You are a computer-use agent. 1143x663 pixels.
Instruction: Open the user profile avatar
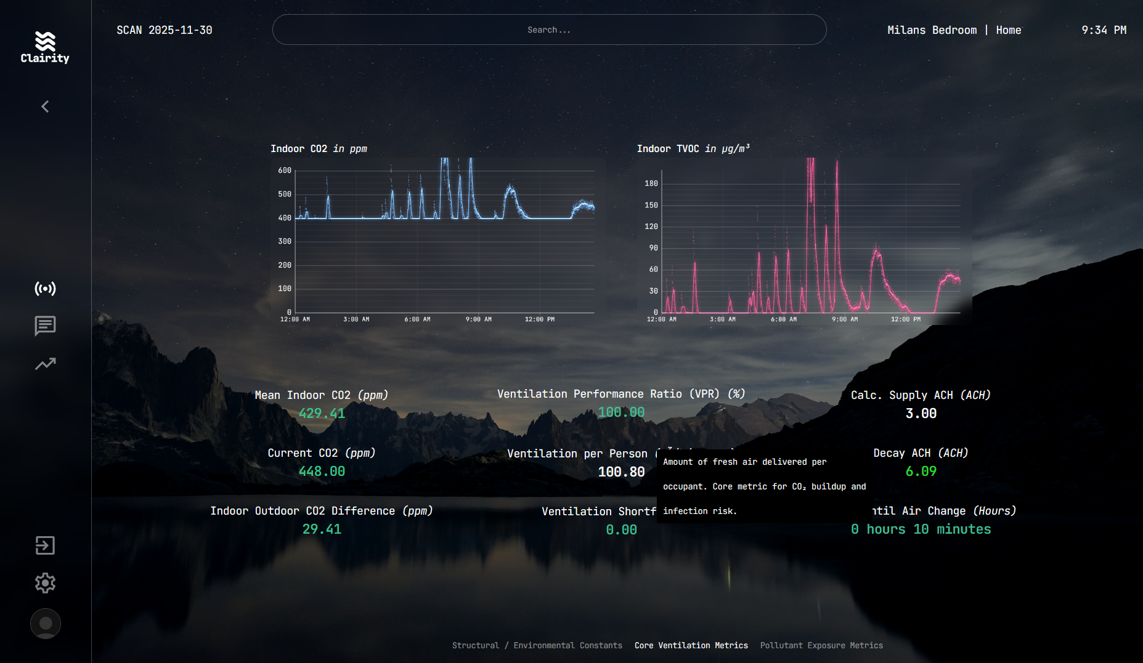pos(45,624)
